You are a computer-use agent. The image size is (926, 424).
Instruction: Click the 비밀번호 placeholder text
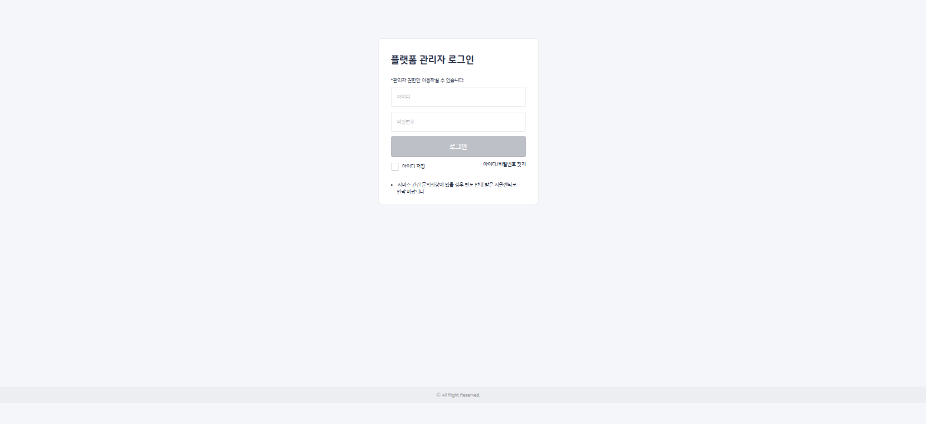[x=405, y=122]
